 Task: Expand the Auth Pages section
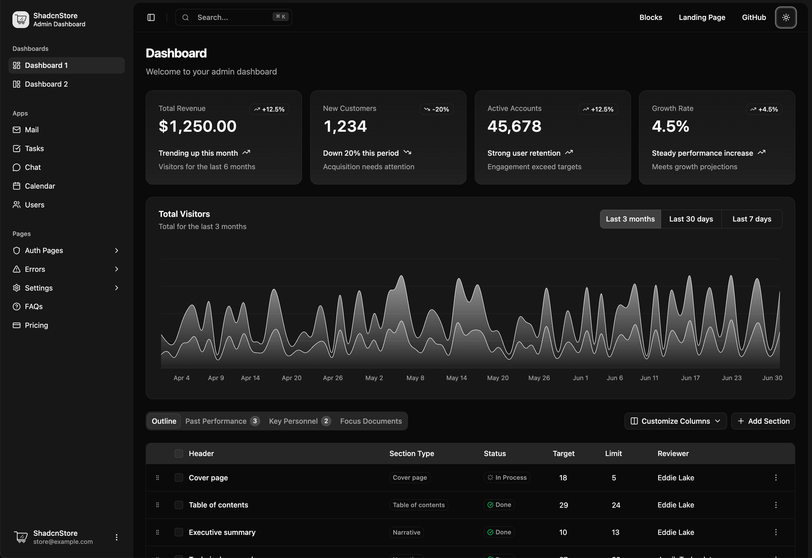[67, 250]
